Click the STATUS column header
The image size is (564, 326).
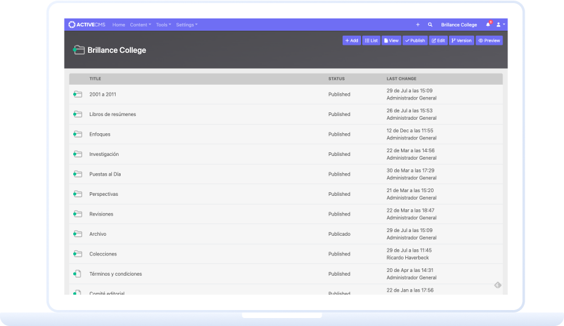[336, 79]
